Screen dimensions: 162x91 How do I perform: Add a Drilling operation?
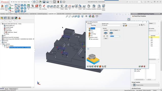pos(58,7)
